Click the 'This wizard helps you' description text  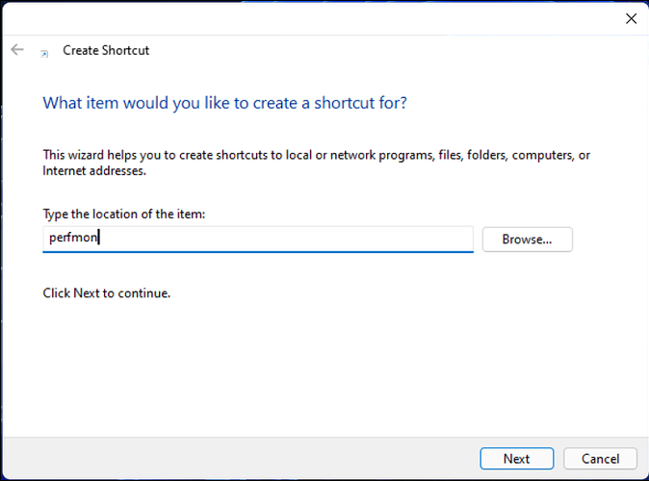coord(316,155)
